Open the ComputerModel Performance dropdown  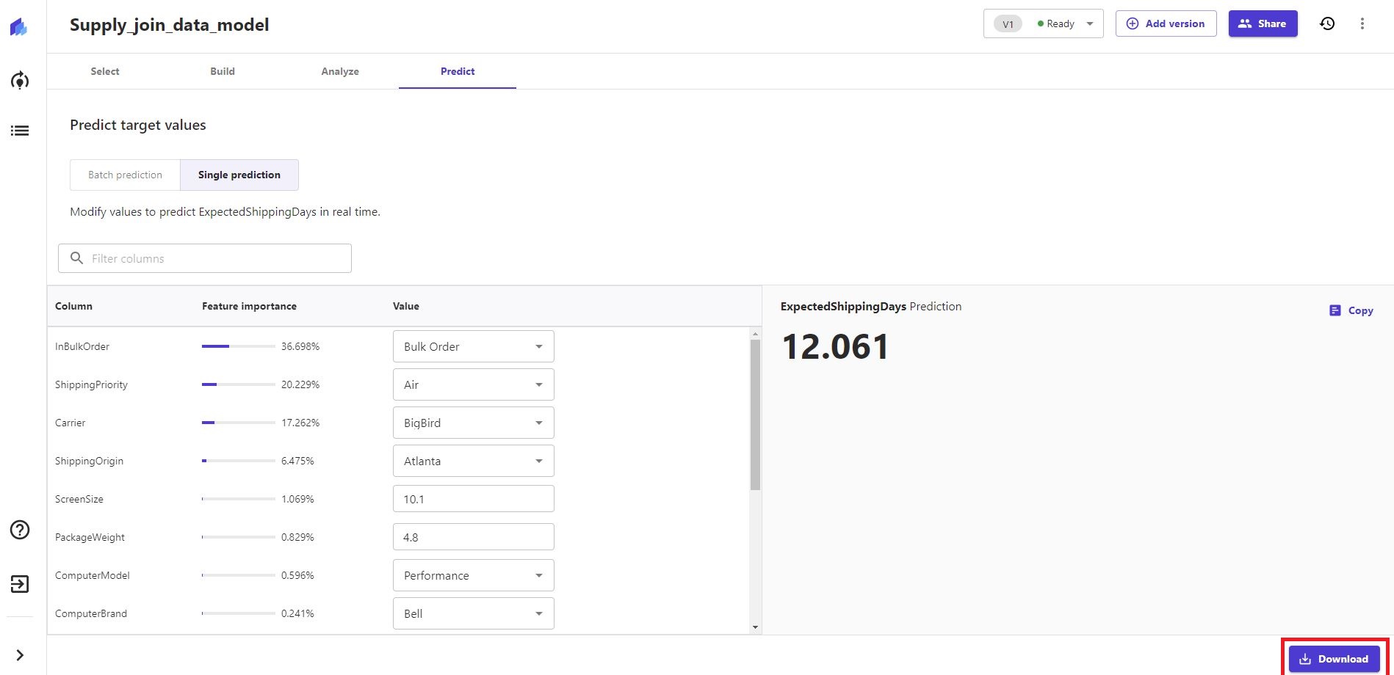tap(474, 575)
